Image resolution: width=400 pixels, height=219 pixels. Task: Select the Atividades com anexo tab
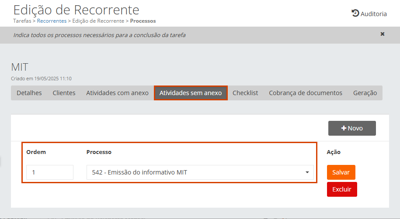(117, 93)
